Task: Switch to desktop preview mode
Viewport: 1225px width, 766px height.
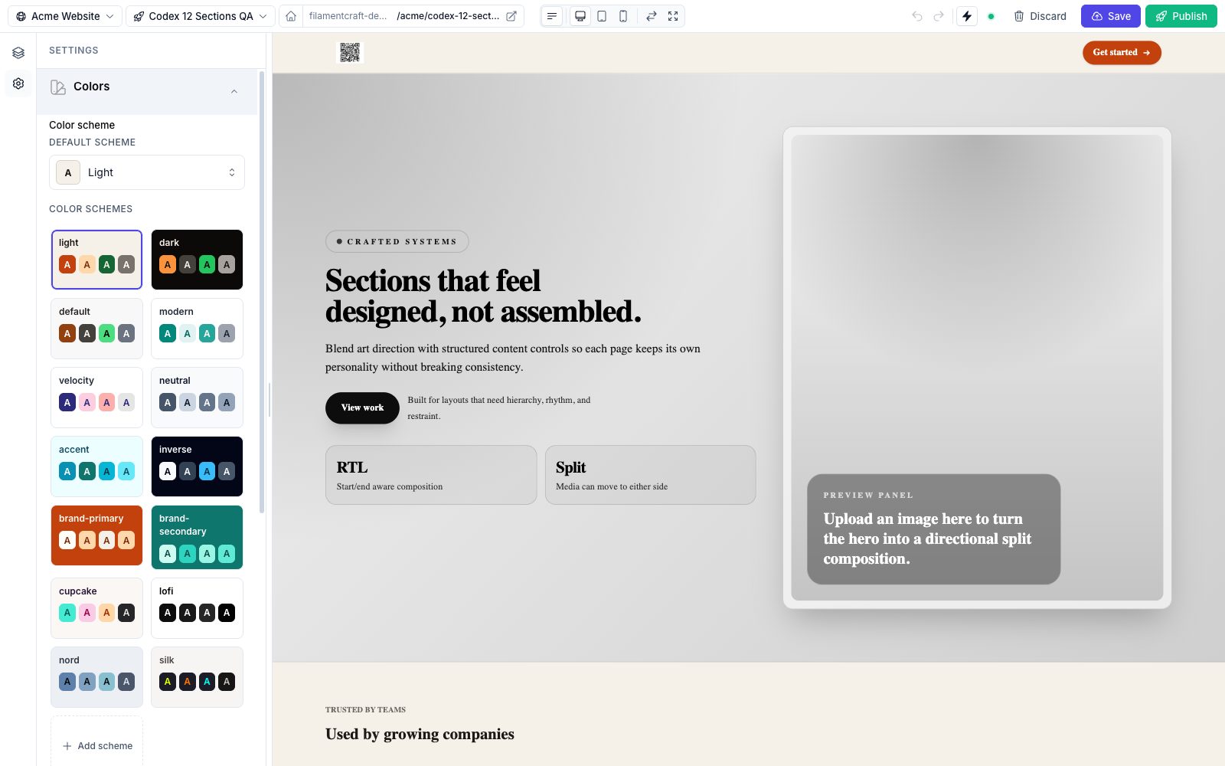Action: point(580,16)
